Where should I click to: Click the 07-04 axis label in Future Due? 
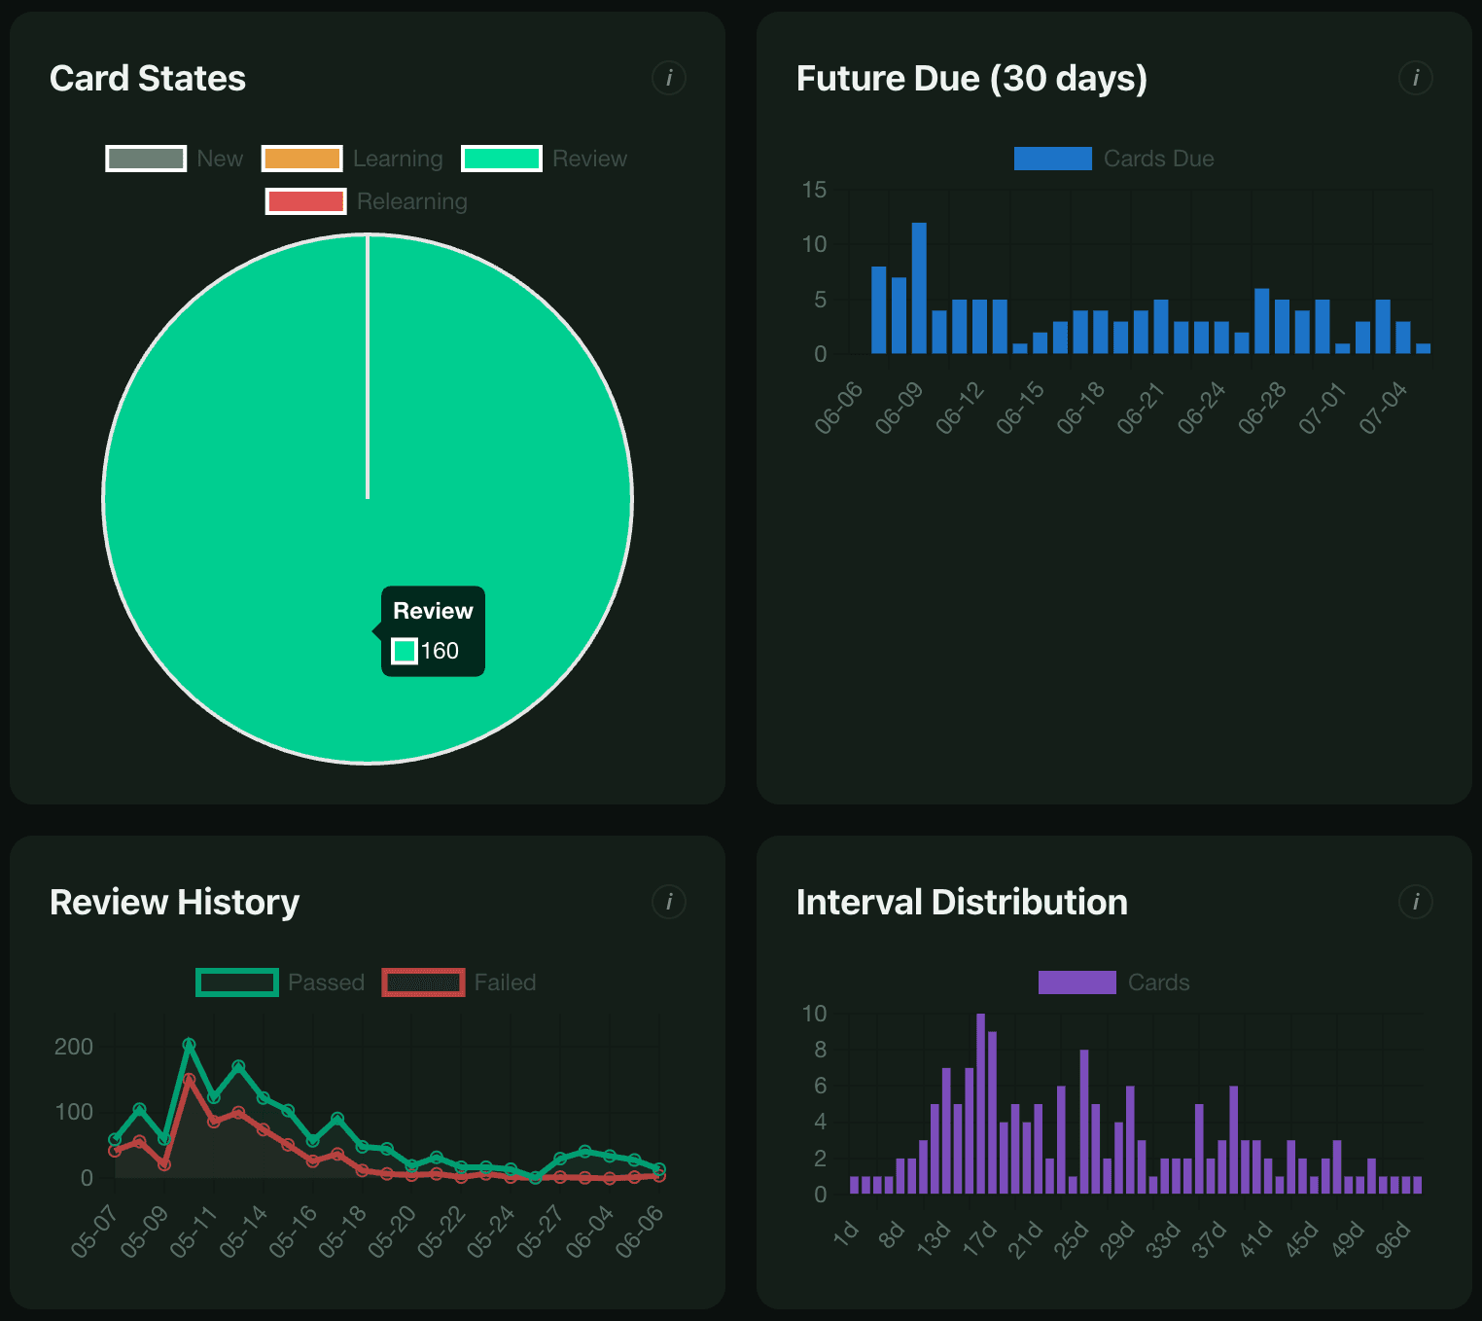1383,408
